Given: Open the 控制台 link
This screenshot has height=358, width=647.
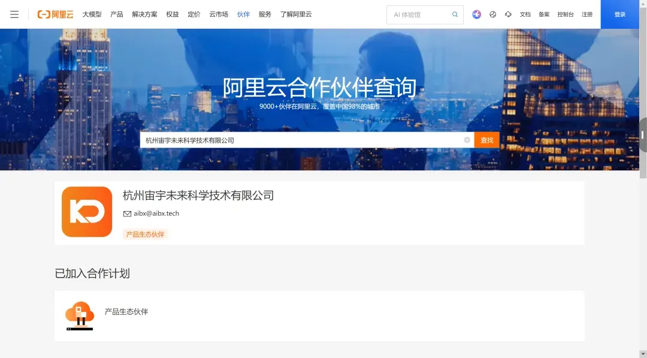Looking at the screenshot, I should click(x=566, y=14).
